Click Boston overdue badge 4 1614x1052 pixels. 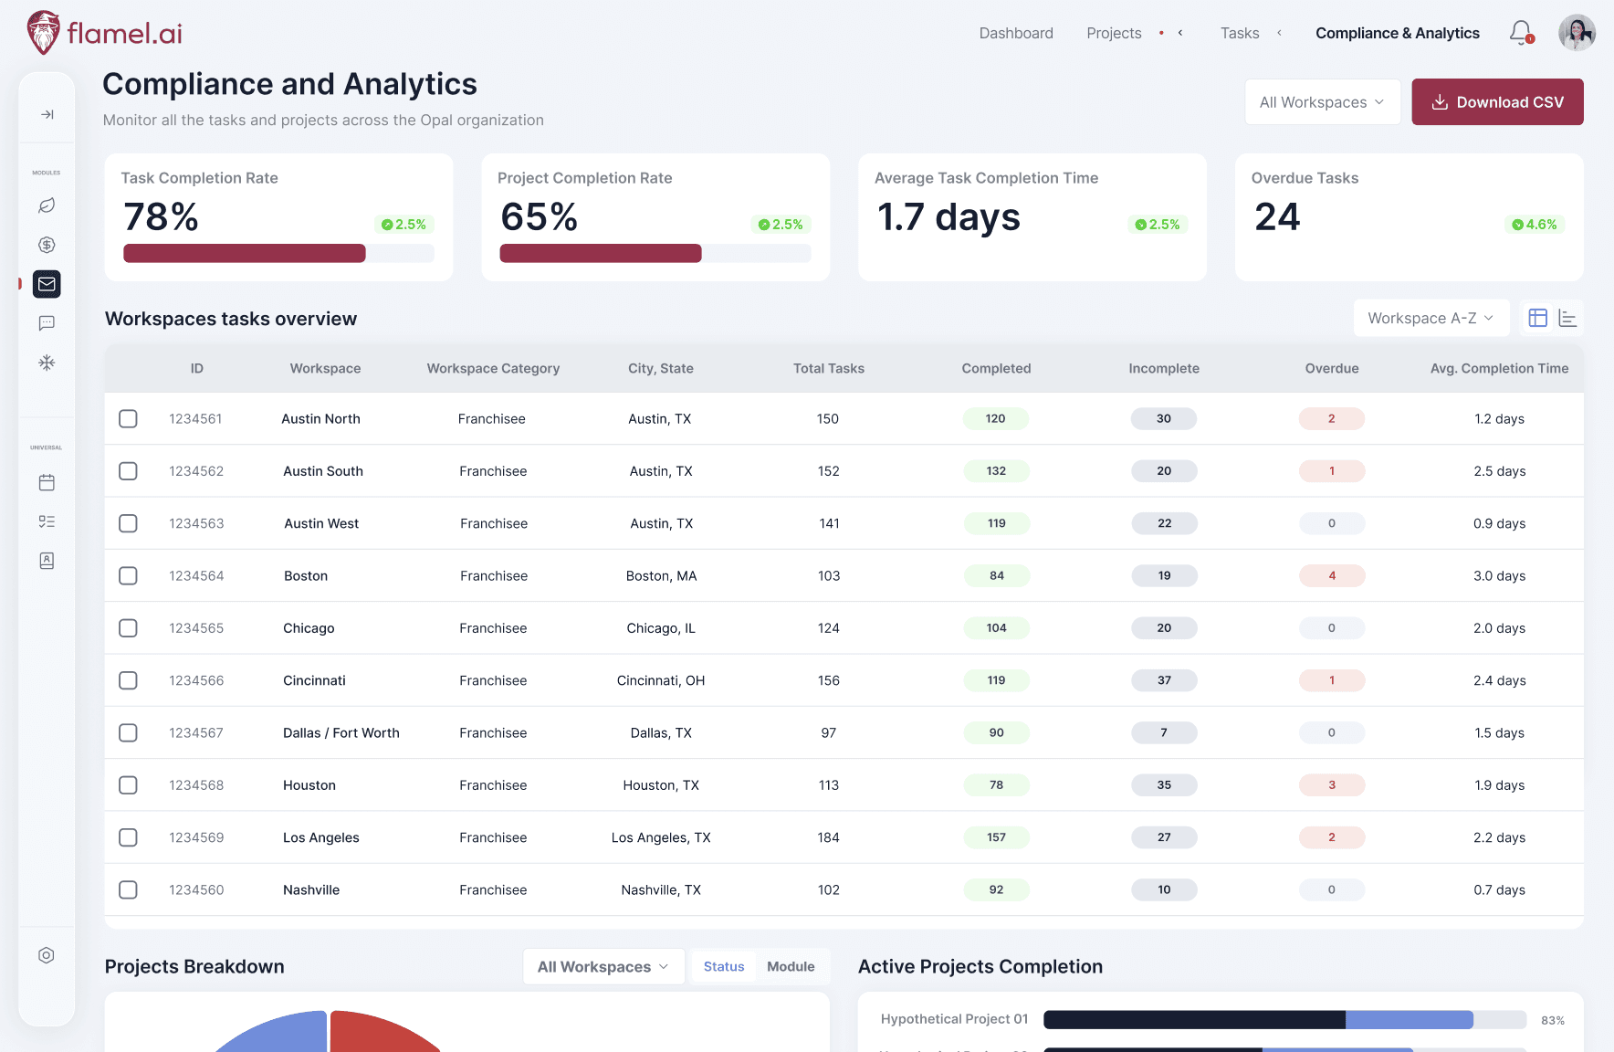(x=1332, y=576)
